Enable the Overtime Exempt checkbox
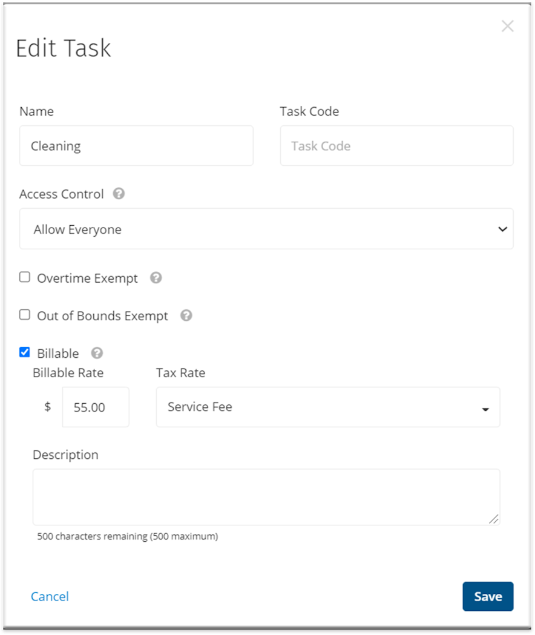The image size is (535, 635). pos(25,277)
